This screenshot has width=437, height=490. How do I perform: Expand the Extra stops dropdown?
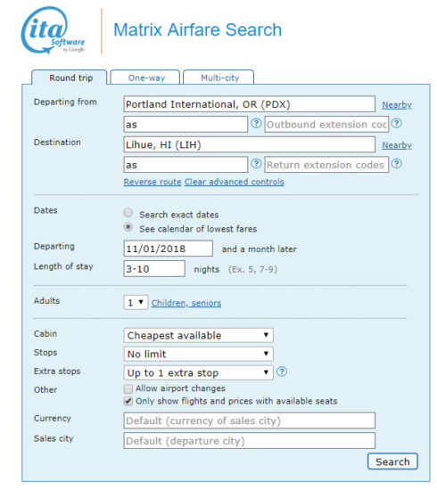(x=198, y=372)
